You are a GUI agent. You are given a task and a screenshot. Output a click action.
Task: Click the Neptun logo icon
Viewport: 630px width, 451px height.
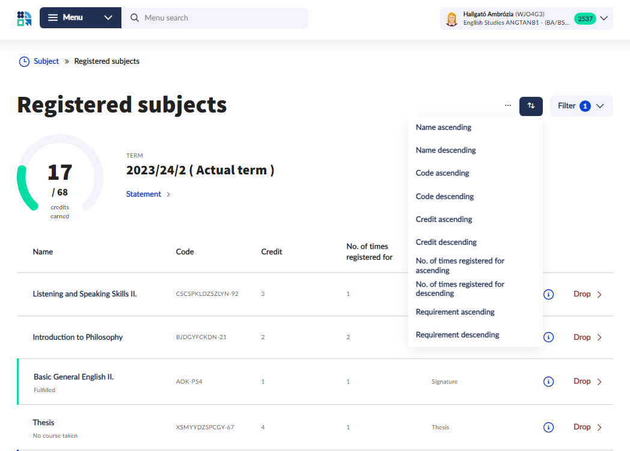point(24,18)
